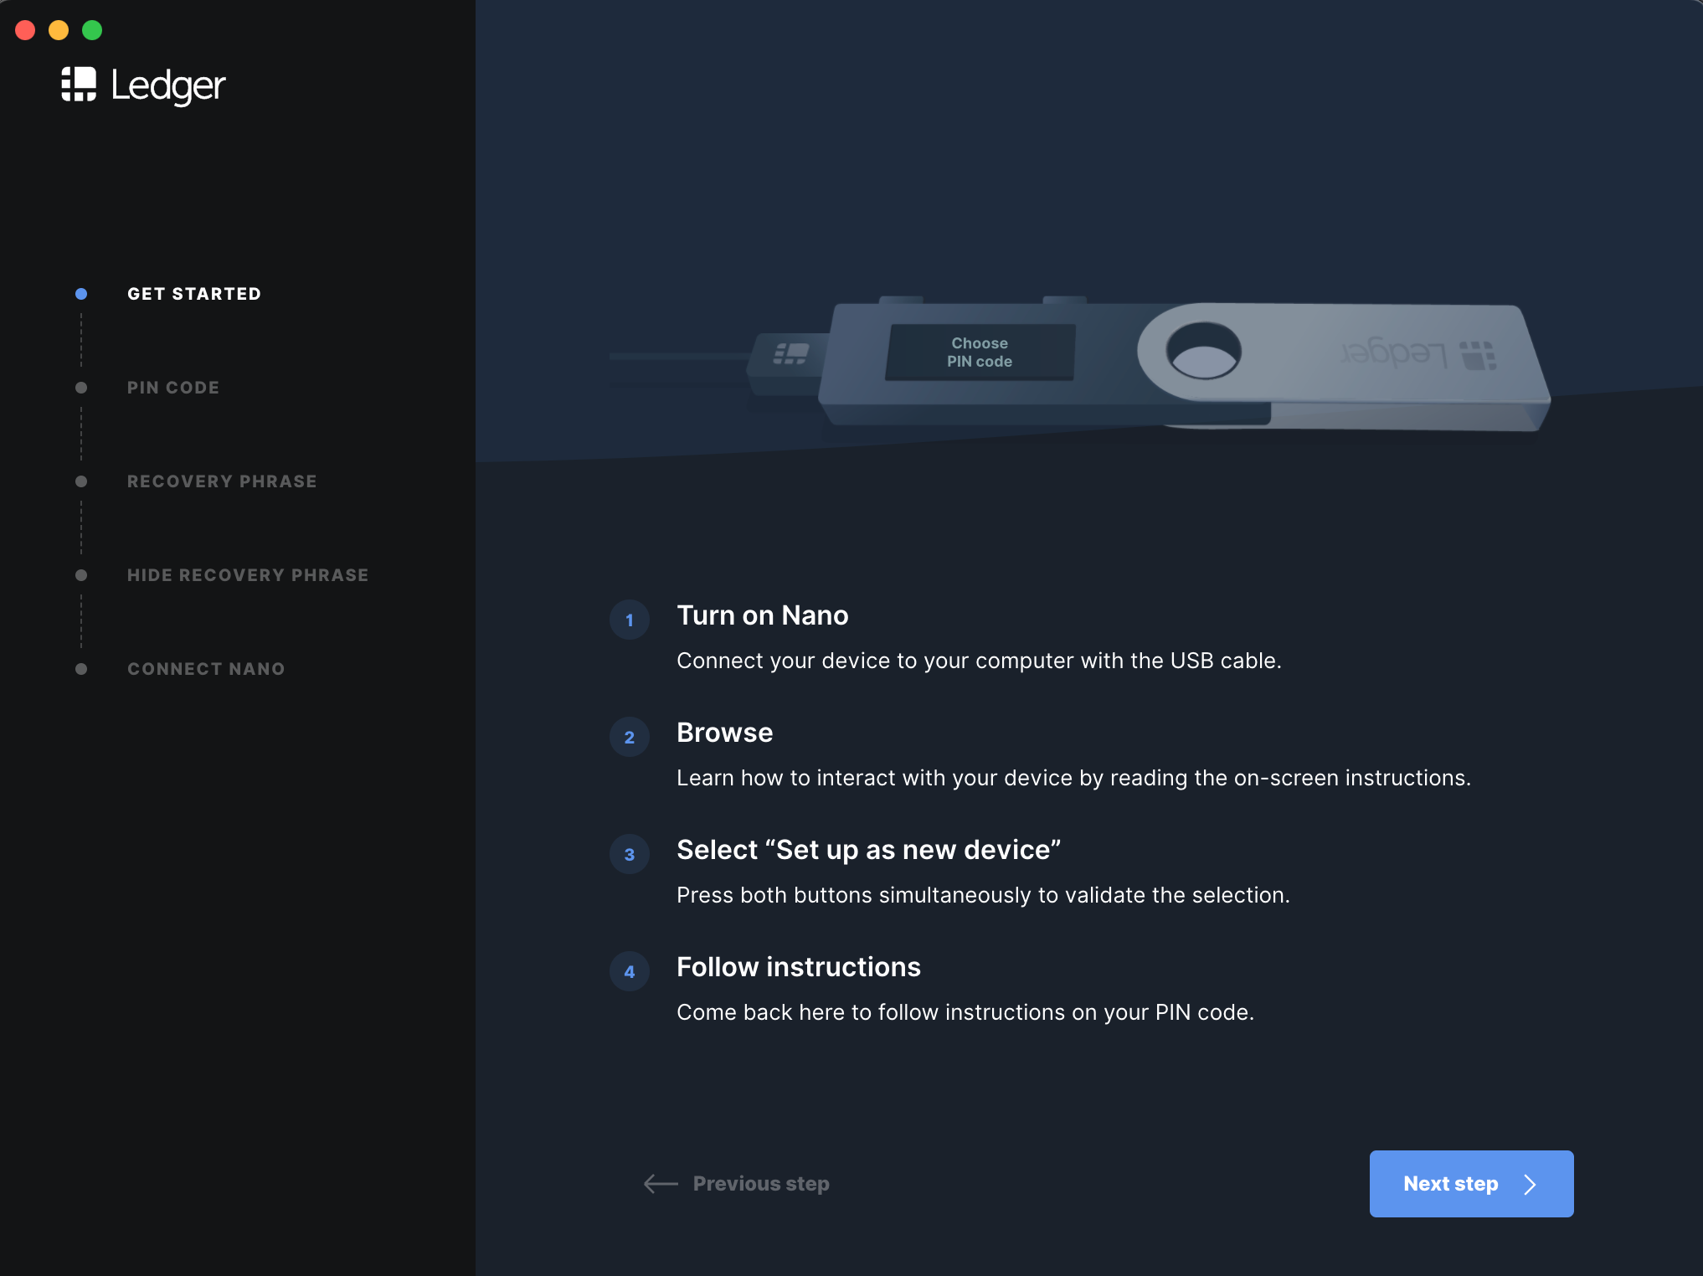
Task: Click the Ledger wordmark in sidebar
Action: (x=168, y=86)
